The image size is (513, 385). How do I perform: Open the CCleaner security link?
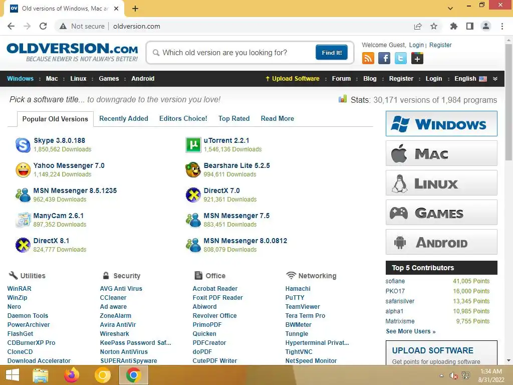click(x=113, y=298)
